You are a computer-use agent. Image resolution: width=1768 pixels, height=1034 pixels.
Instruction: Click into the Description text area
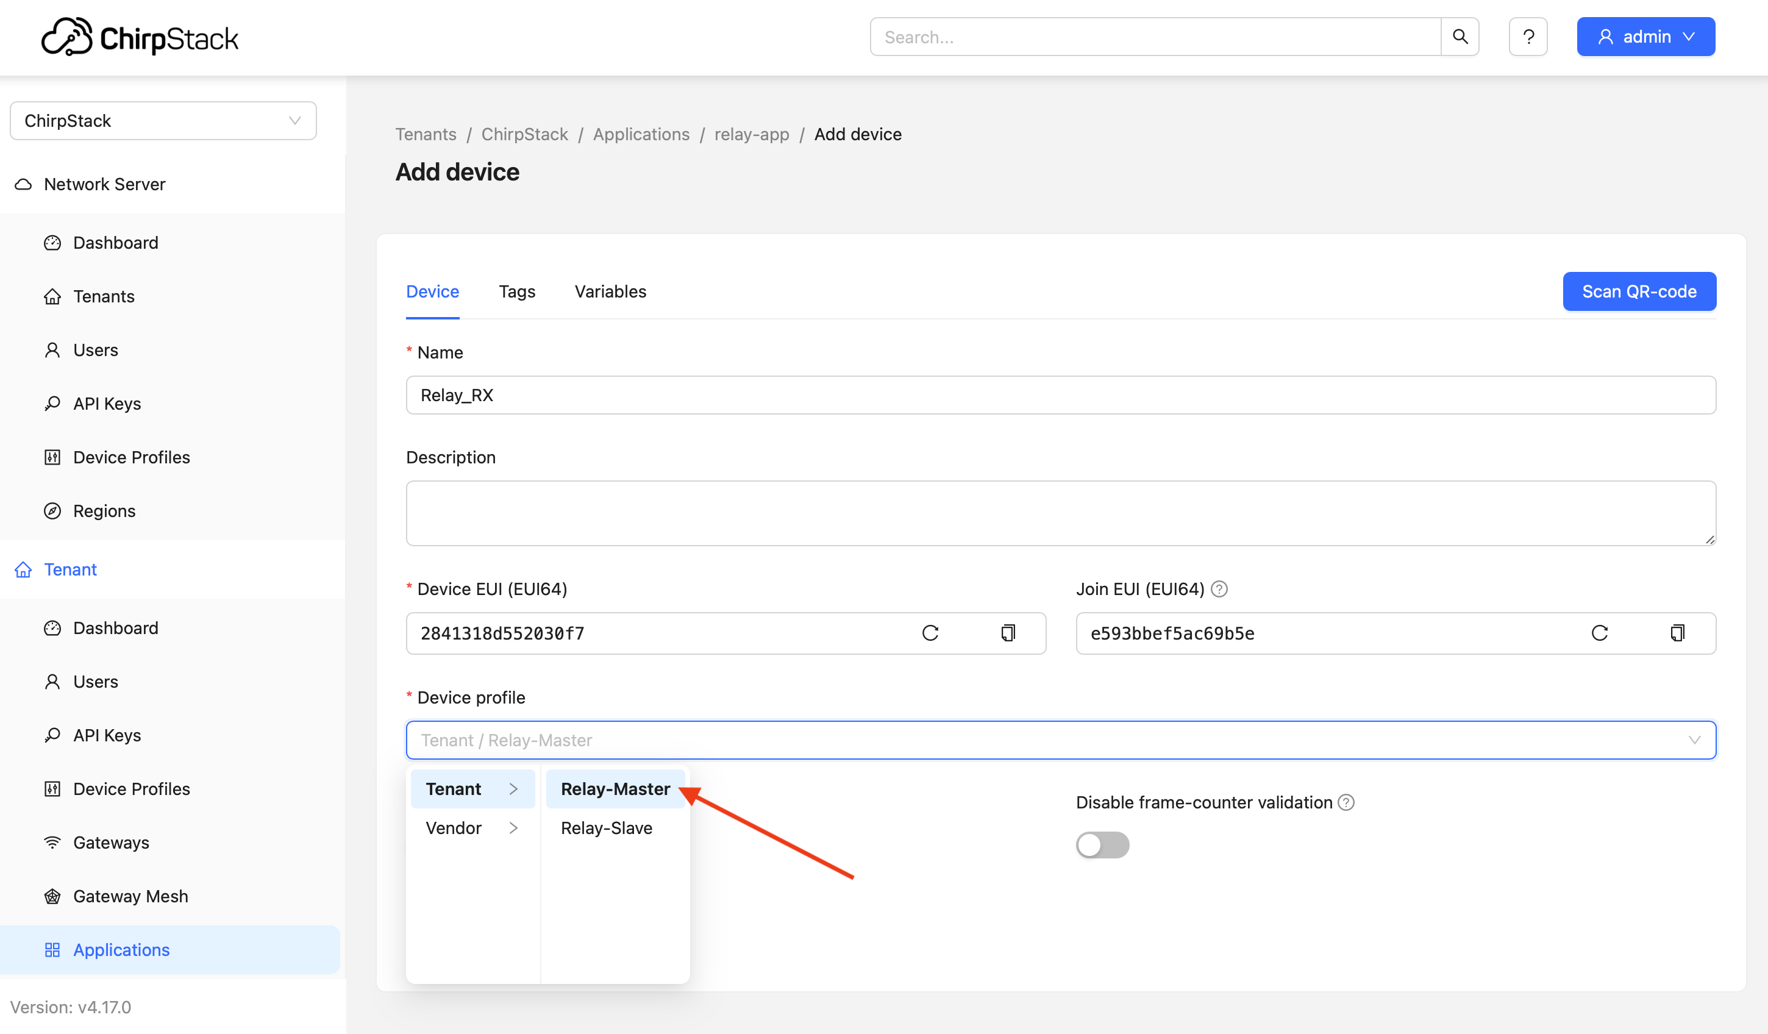coord(1060,513)
